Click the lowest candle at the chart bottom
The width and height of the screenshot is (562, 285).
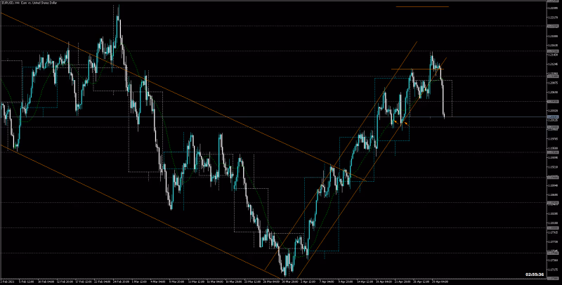pyautogui.click(x=285, y=274)
